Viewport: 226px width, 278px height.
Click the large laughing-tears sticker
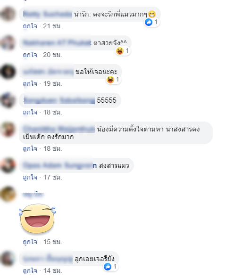[x=37, y=219]
